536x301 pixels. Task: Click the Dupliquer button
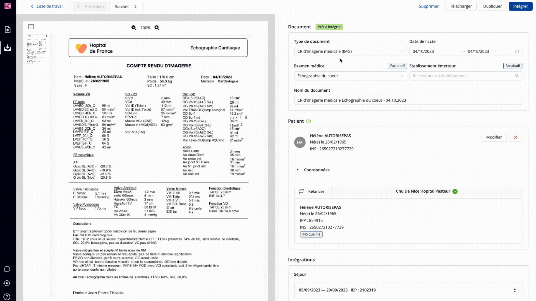(492, 6)
